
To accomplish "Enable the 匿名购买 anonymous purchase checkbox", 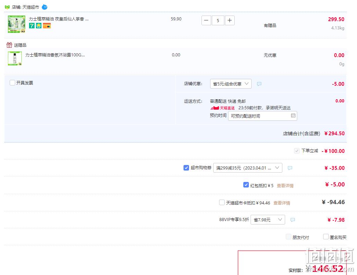I will coord(326,237).
